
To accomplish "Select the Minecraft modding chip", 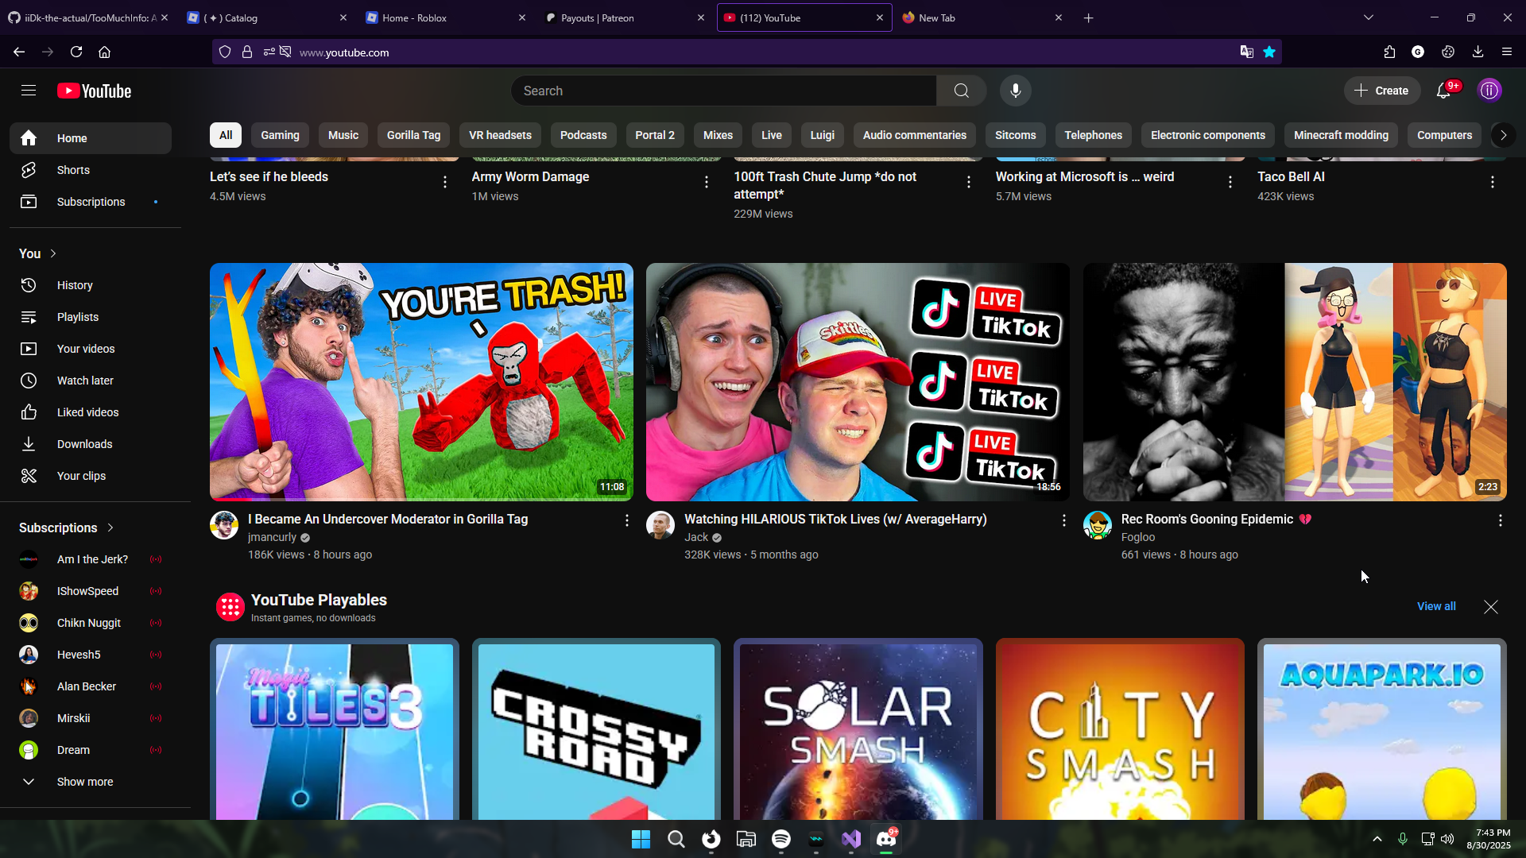I will pyautogui.click(x=1341, y=135).
